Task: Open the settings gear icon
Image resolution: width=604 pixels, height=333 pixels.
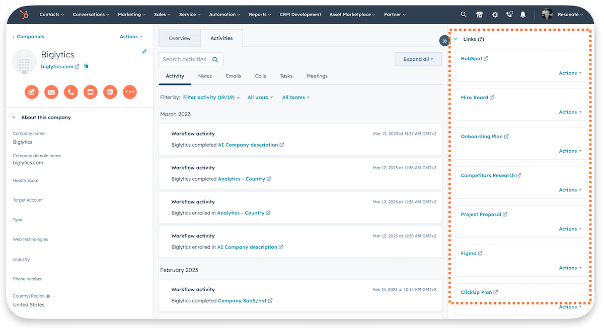Action: pyautogui.click(x=495, y=15)
